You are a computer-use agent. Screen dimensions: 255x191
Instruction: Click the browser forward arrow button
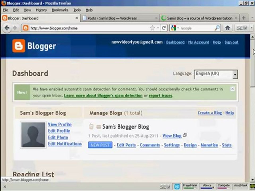click(15, 28)
